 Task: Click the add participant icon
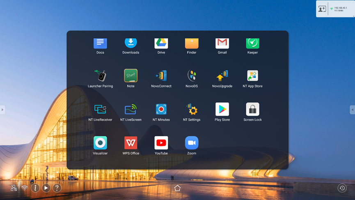pyautogui.click(x=322, y=9)
